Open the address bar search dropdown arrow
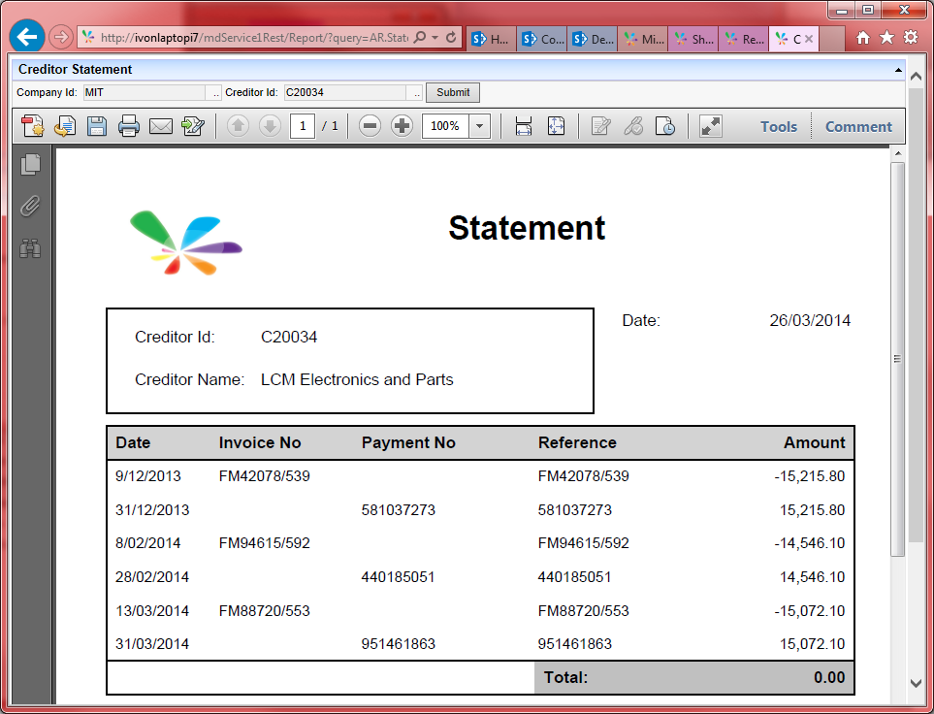Image resolution: width=934 pixels, height=714 pixels. [x=435, y=38]
